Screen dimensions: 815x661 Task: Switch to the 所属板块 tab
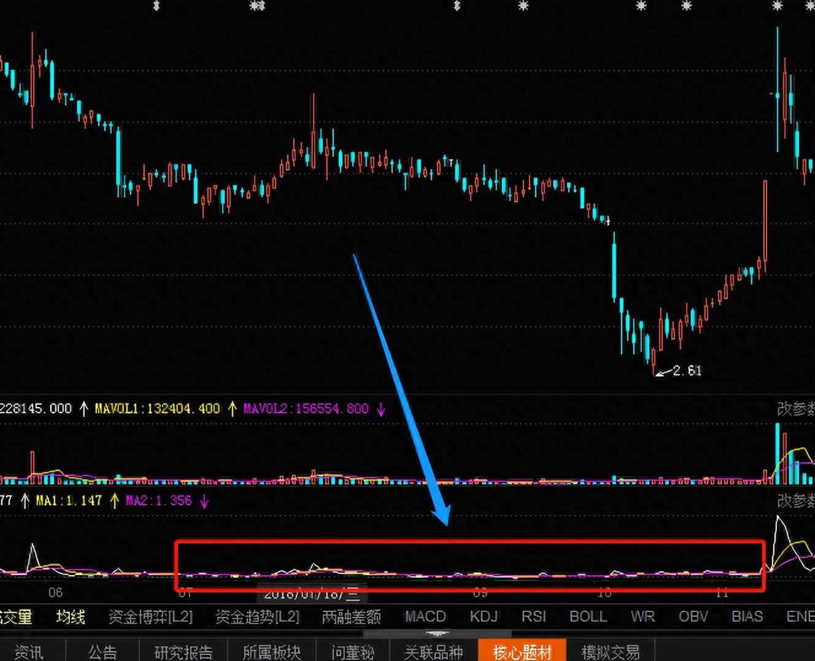(x=271, y=651)
